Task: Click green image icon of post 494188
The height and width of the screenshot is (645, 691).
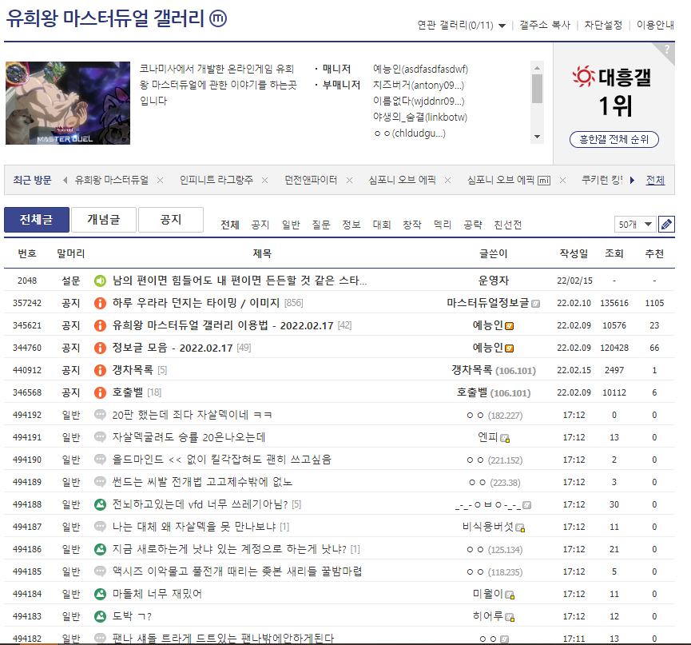Action: pos(100,504)
